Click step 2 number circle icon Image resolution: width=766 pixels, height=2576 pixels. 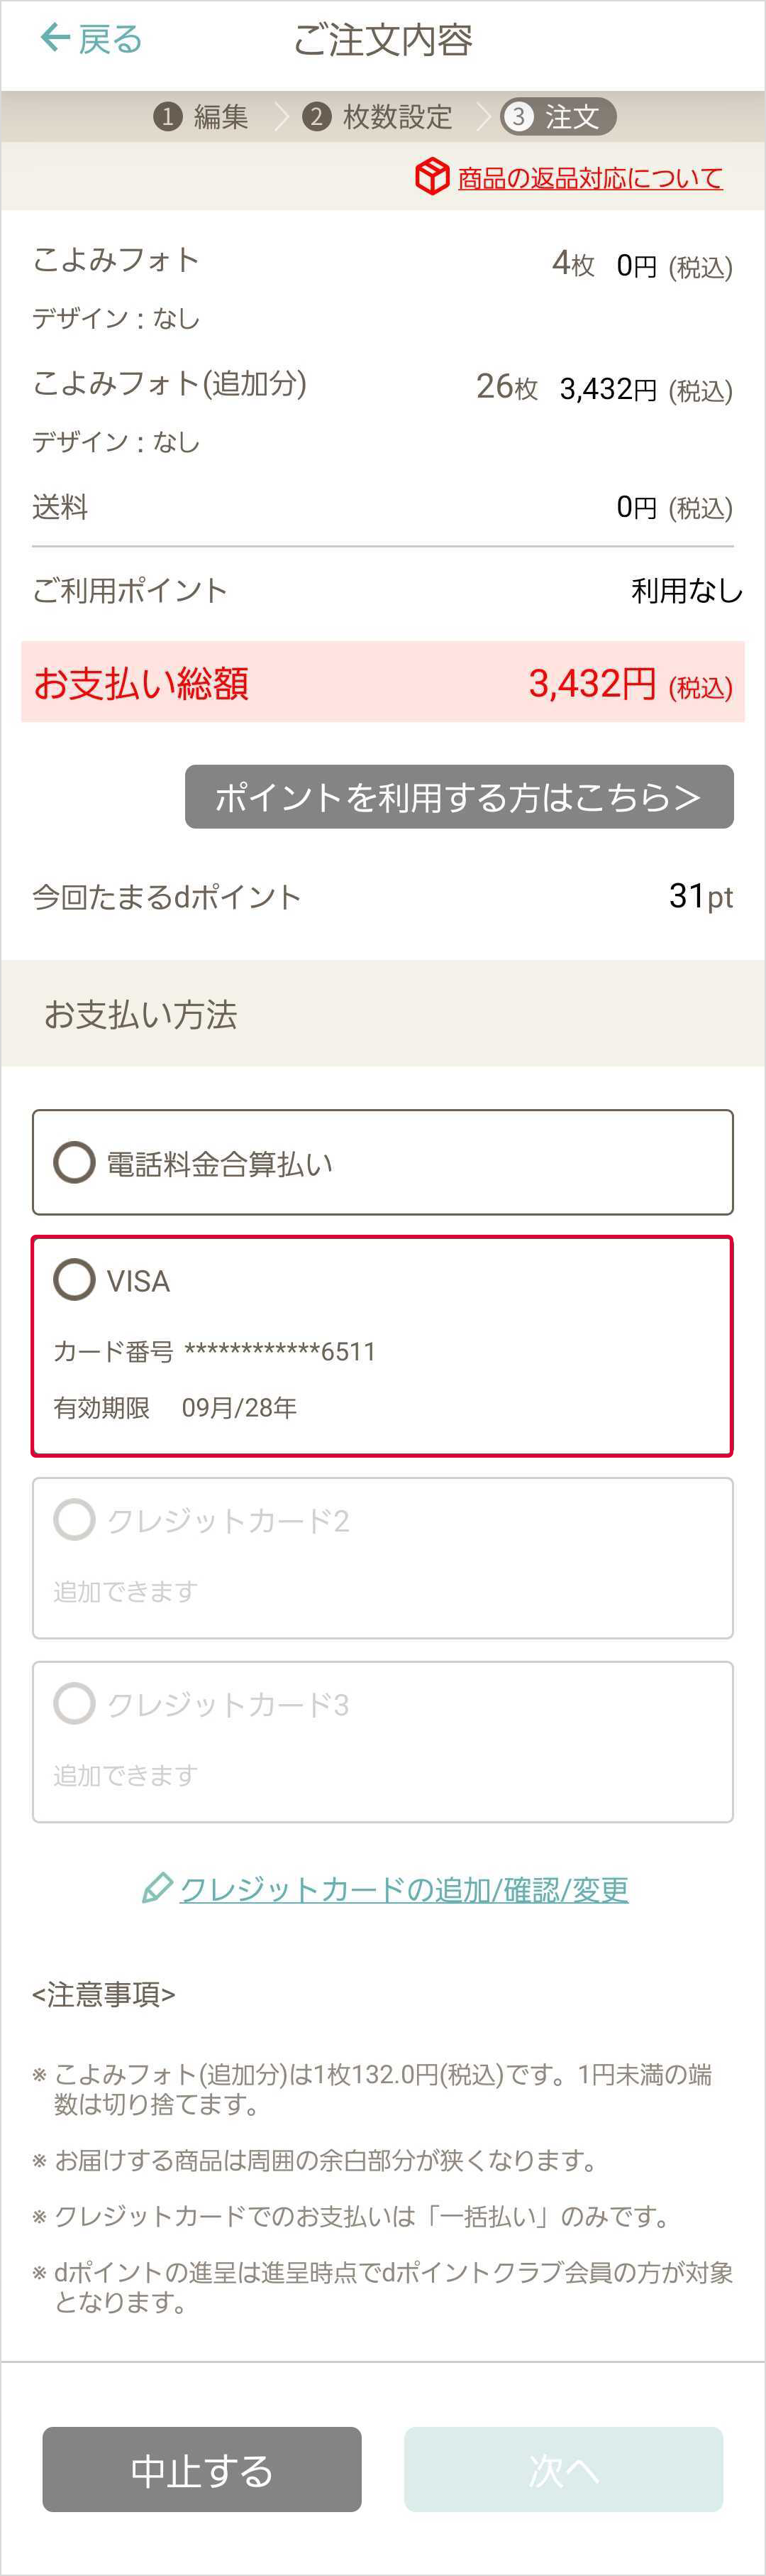pos(316,117)
